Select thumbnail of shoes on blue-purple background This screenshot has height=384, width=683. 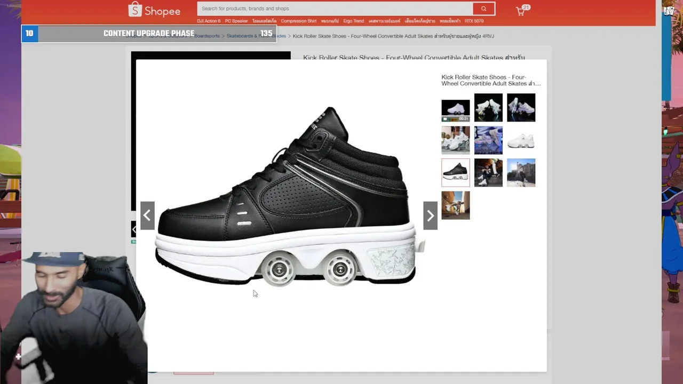(488, 140)
